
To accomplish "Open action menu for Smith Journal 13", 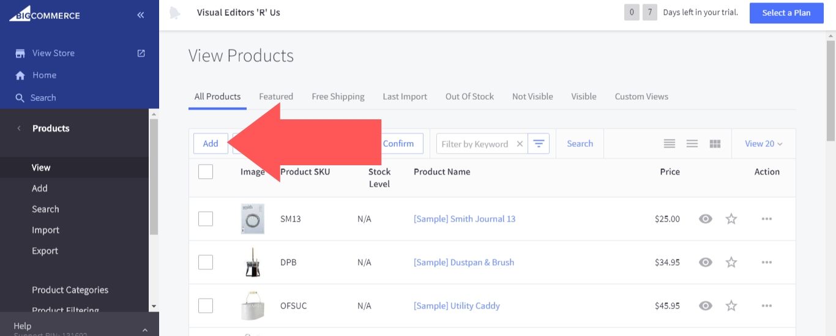I will [x=767, y=218].
